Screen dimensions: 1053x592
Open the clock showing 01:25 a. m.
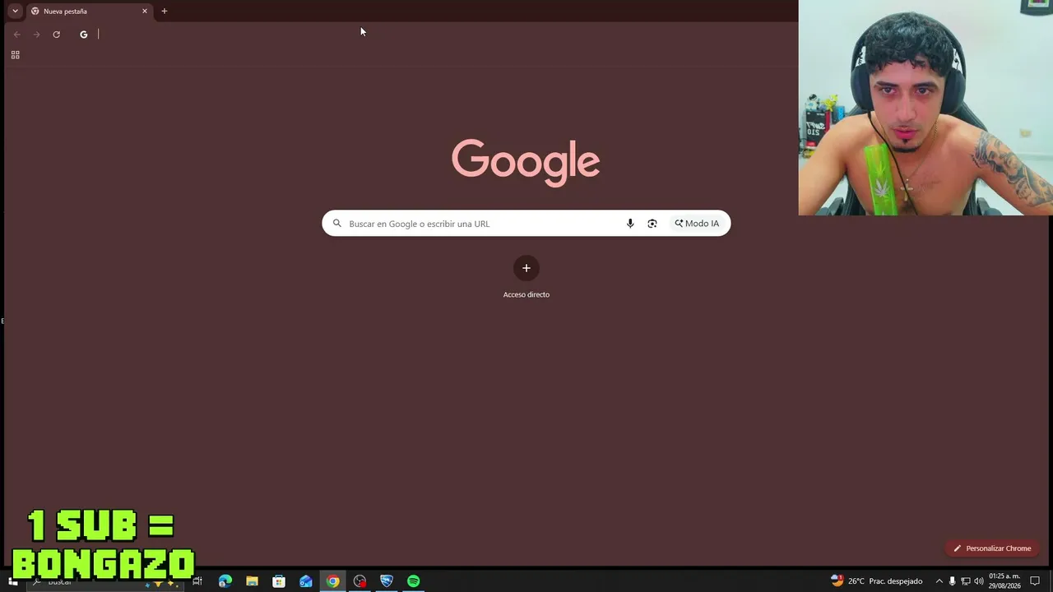click(x=1004, y=581)
